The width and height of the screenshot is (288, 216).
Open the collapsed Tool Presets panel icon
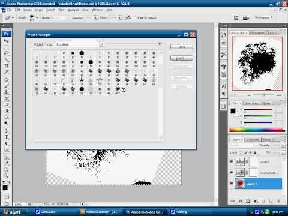223,55
